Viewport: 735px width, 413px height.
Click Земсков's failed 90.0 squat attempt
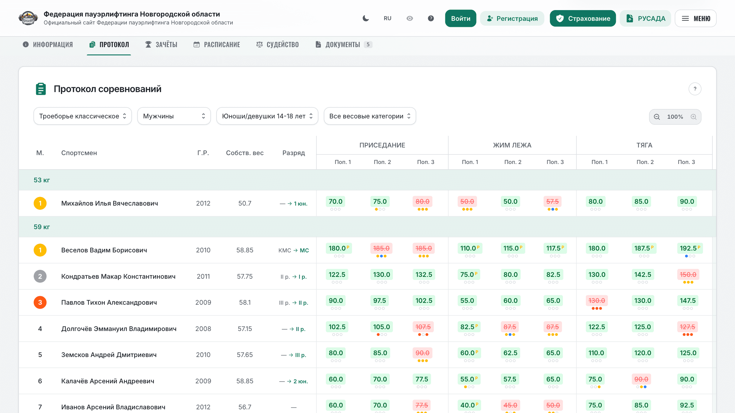coord(422,353)
